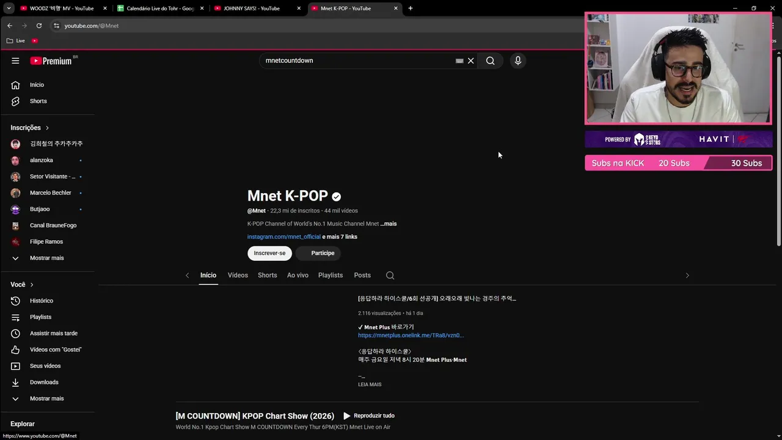
Task: Clear the search box with X
Action: 470,61
